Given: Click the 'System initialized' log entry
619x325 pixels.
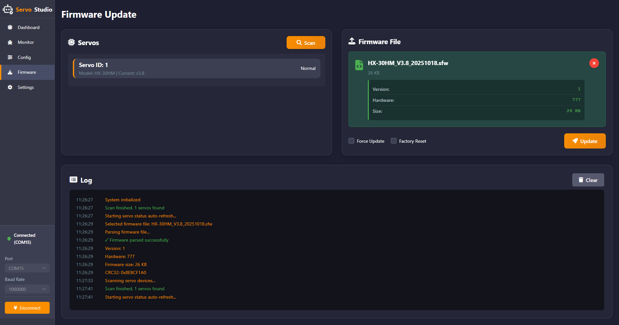Looking at the screenshot, I should (x=123, y=200).
